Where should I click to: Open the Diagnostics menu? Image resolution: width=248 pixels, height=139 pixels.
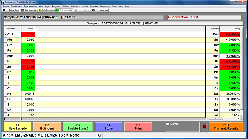[x=105, y=6]
